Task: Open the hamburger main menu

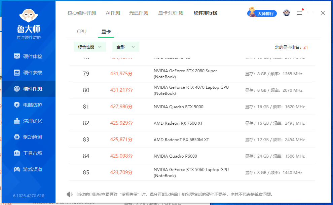Action: point(299,13)
